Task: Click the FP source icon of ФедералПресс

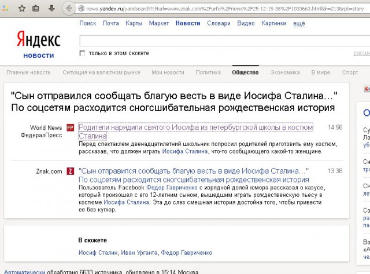Action: pyautogui.click(x=71, y=127)
